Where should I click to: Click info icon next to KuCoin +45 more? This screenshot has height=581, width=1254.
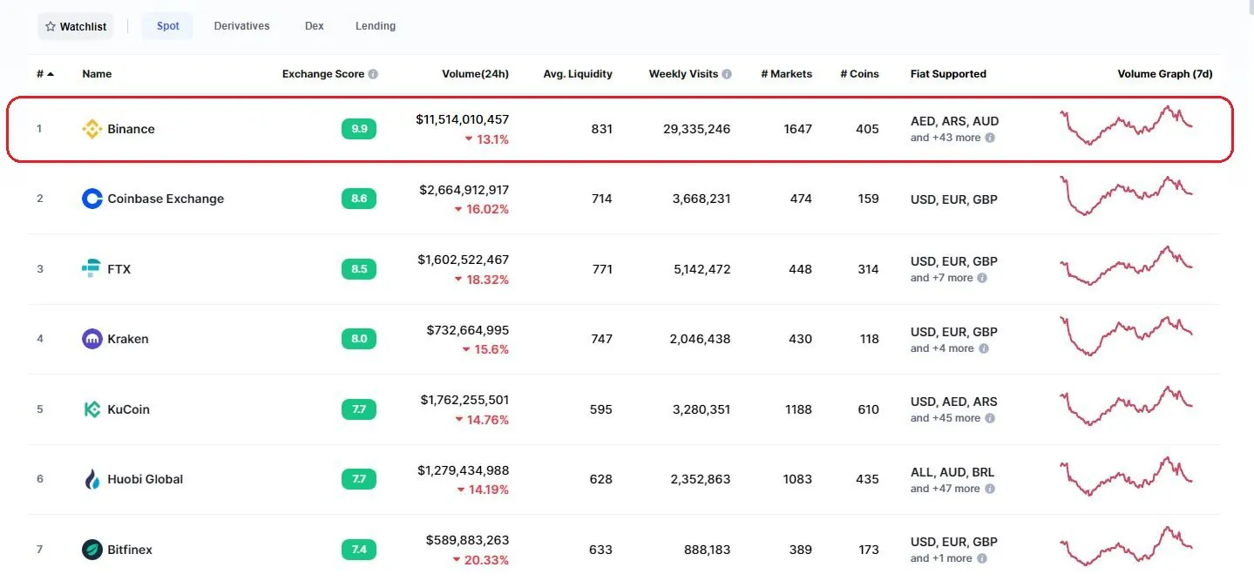[x=990, y=418]
